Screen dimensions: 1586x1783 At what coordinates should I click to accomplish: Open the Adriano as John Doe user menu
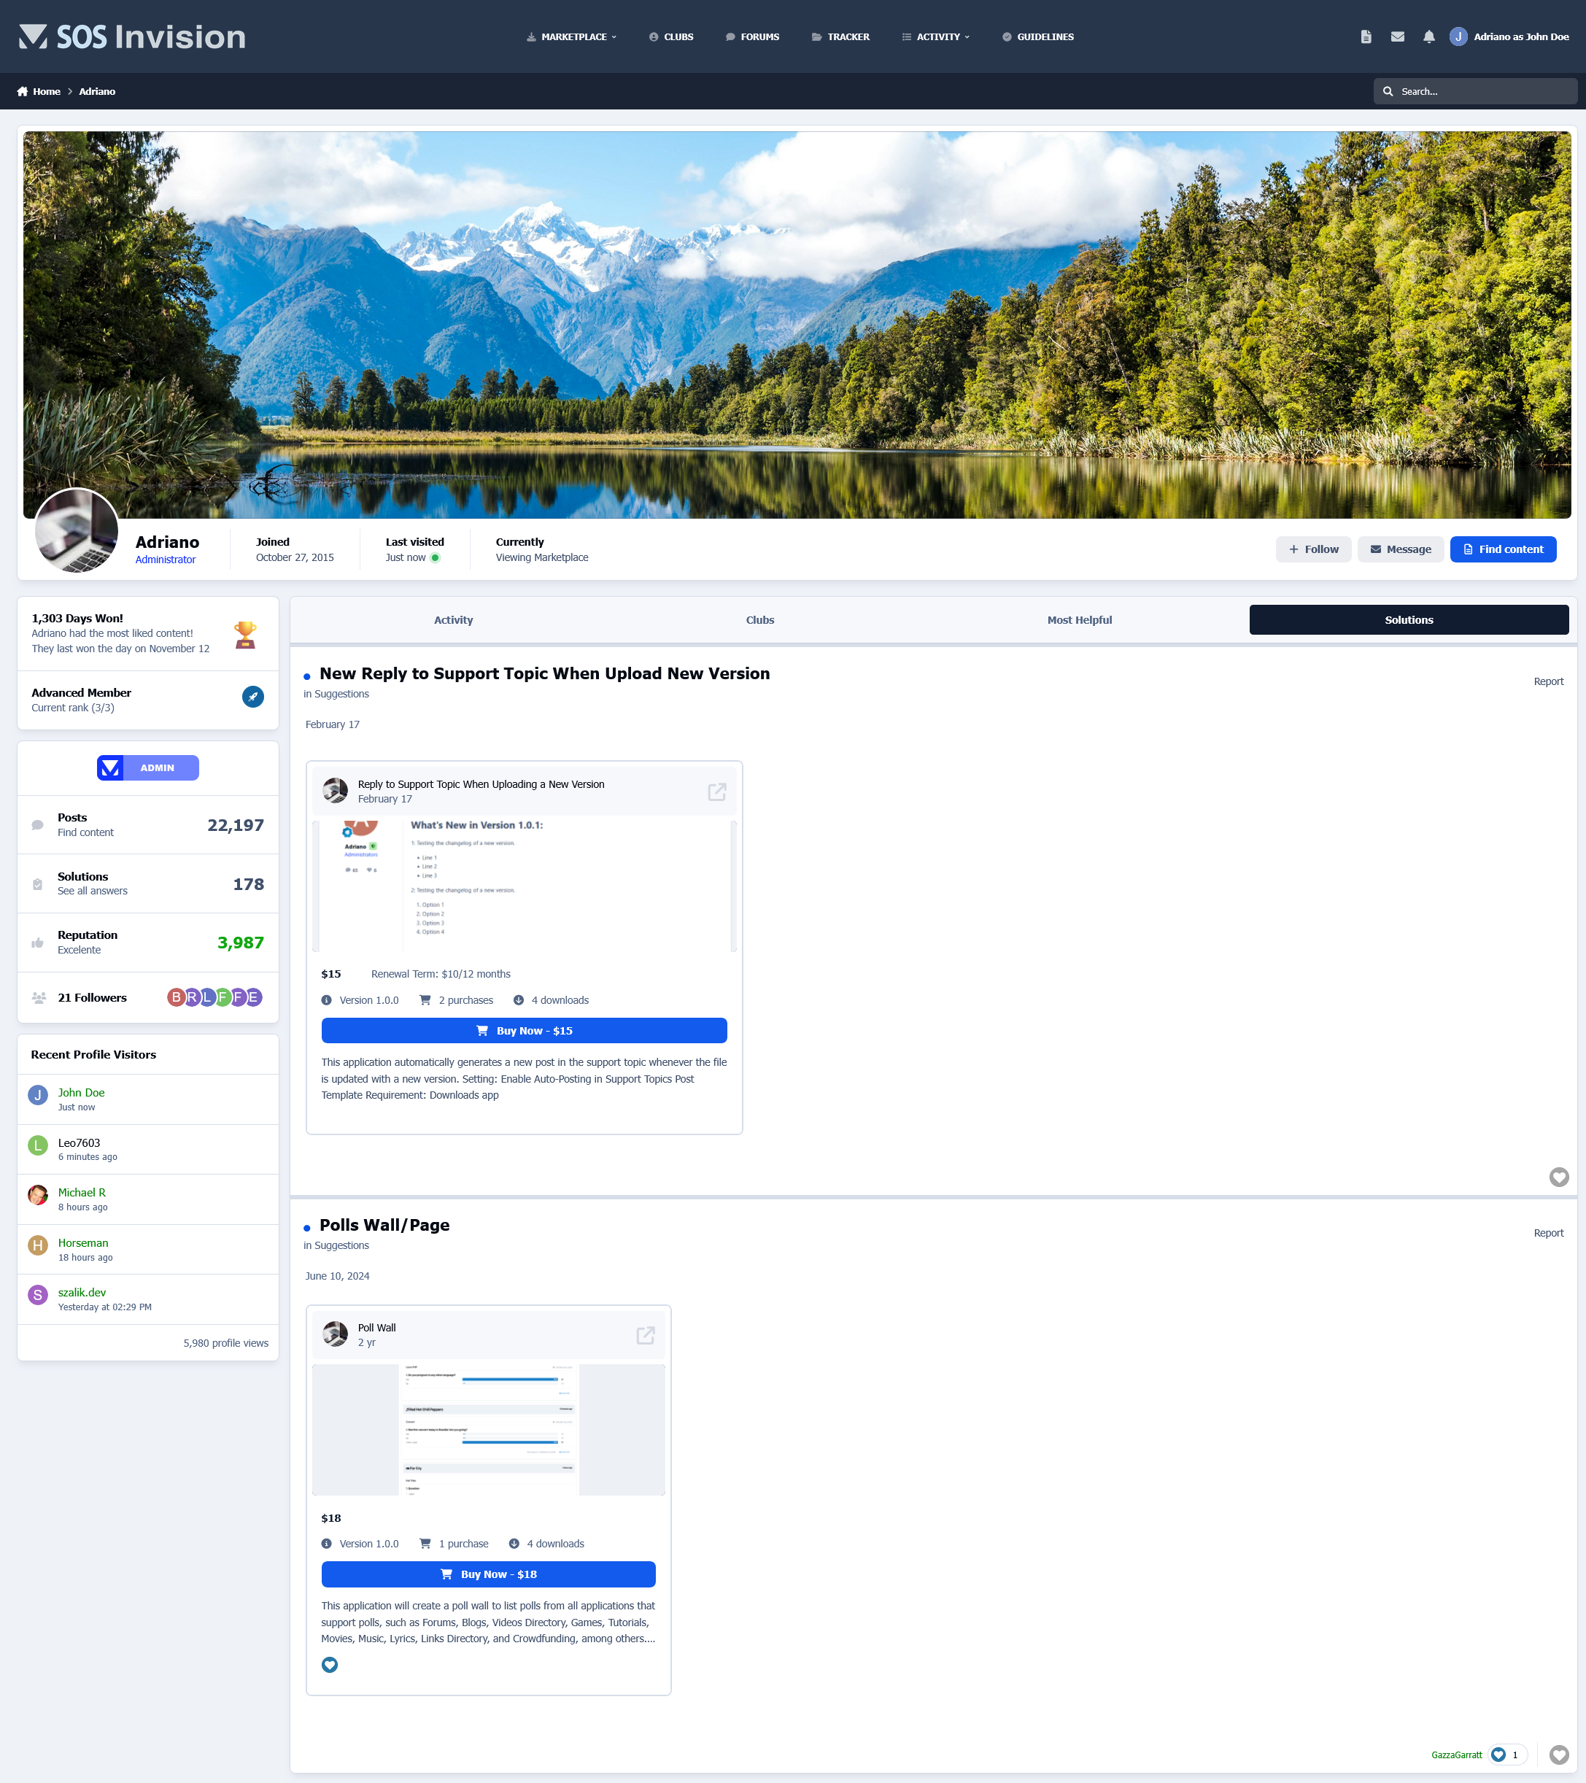[1509, 36]
